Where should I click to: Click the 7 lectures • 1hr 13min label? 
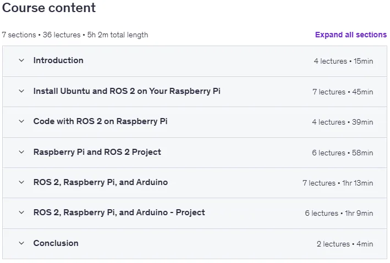338,183
